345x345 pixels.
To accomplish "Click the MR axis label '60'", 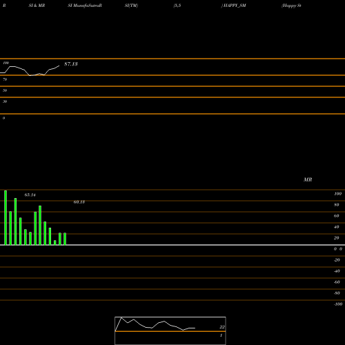I will [x=337, y=216].
